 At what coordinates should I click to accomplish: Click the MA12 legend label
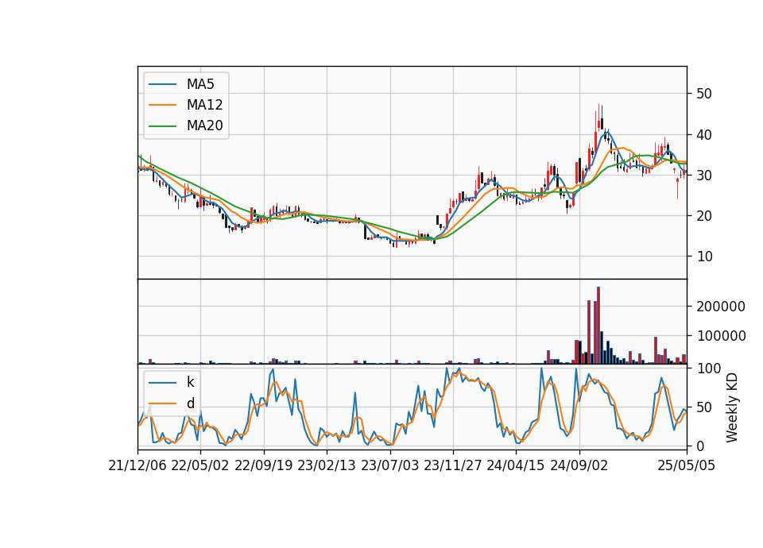point(204,105)
